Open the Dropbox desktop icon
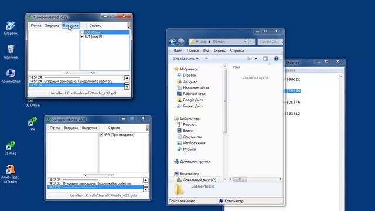Screen dimensions: 375x211 (x=11, y=28)
